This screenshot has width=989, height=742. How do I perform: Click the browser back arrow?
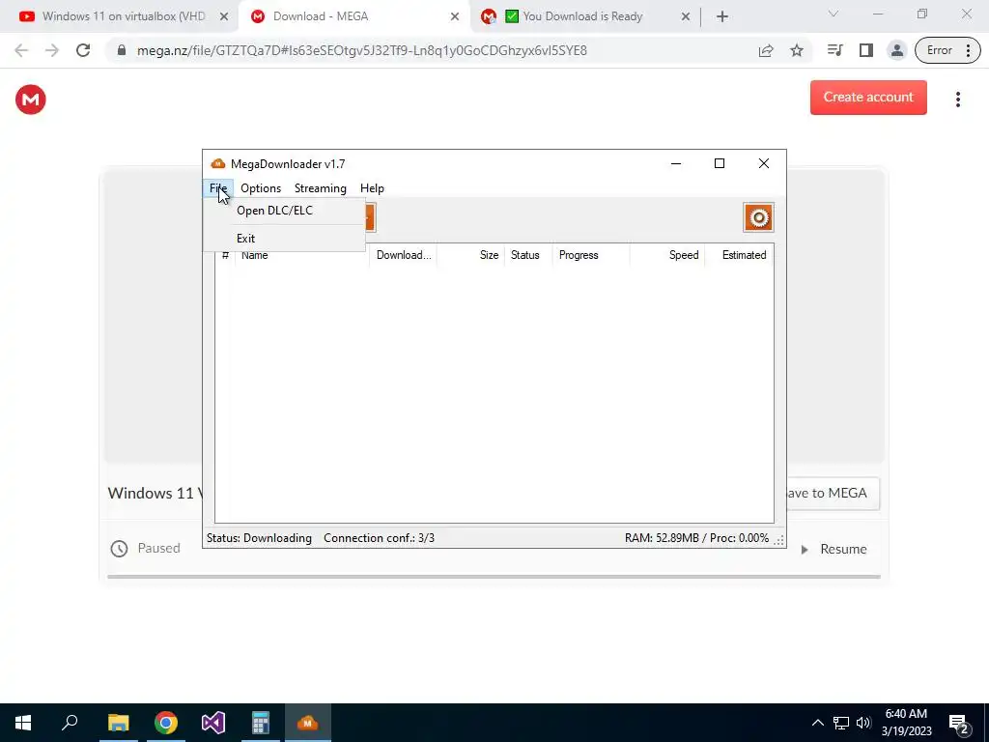point(21,50)
